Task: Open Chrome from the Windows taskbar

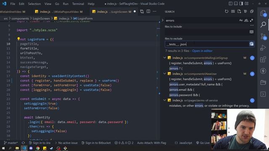Action: click(x=38, y=148)
